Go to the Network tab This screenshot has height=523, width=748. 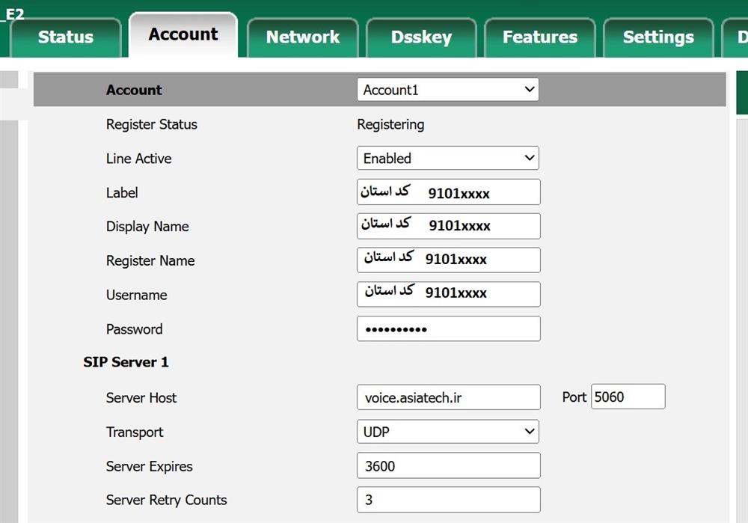coord(302,37)
